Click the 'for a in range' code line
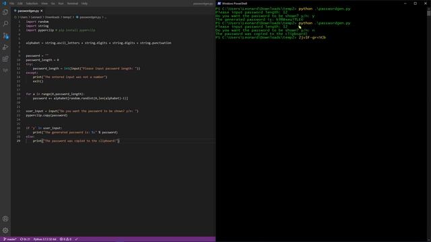This screenshot has height=242, width=431. (x=55, y=94)
